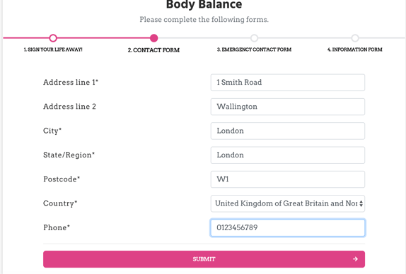Focus the Phone number input field
The width and height of the screenshot is (406, 274).
pyautogui.click(x=288, y=227)
